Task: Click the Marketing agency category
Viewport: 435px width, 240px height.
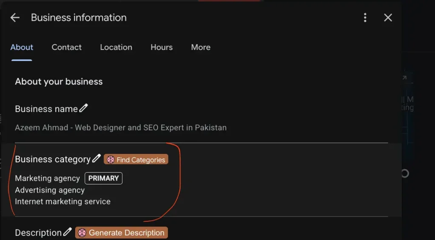Action: pos(48,178)
